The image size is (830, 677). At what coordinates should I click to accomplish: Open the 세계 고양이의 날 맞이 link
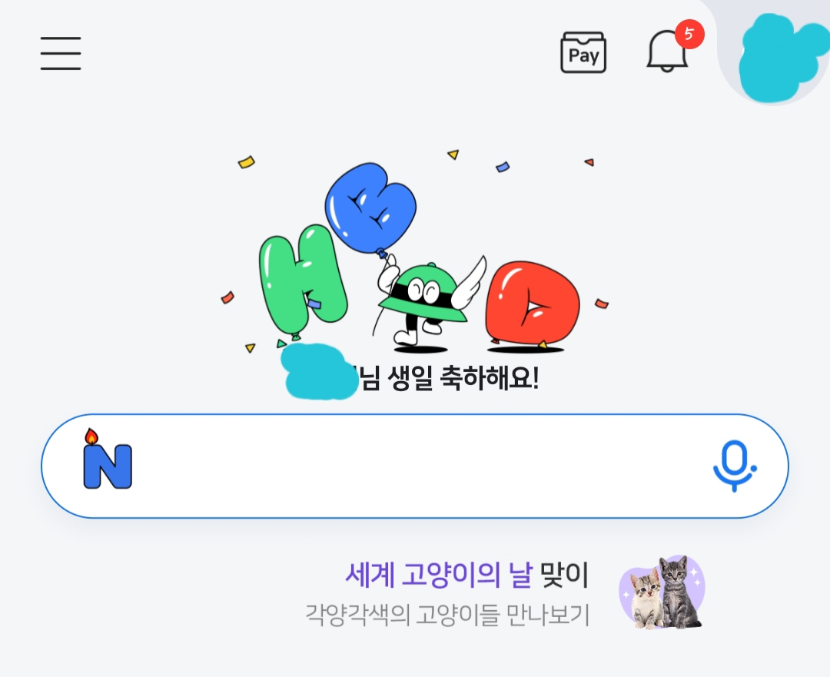(x=466, y=575)
